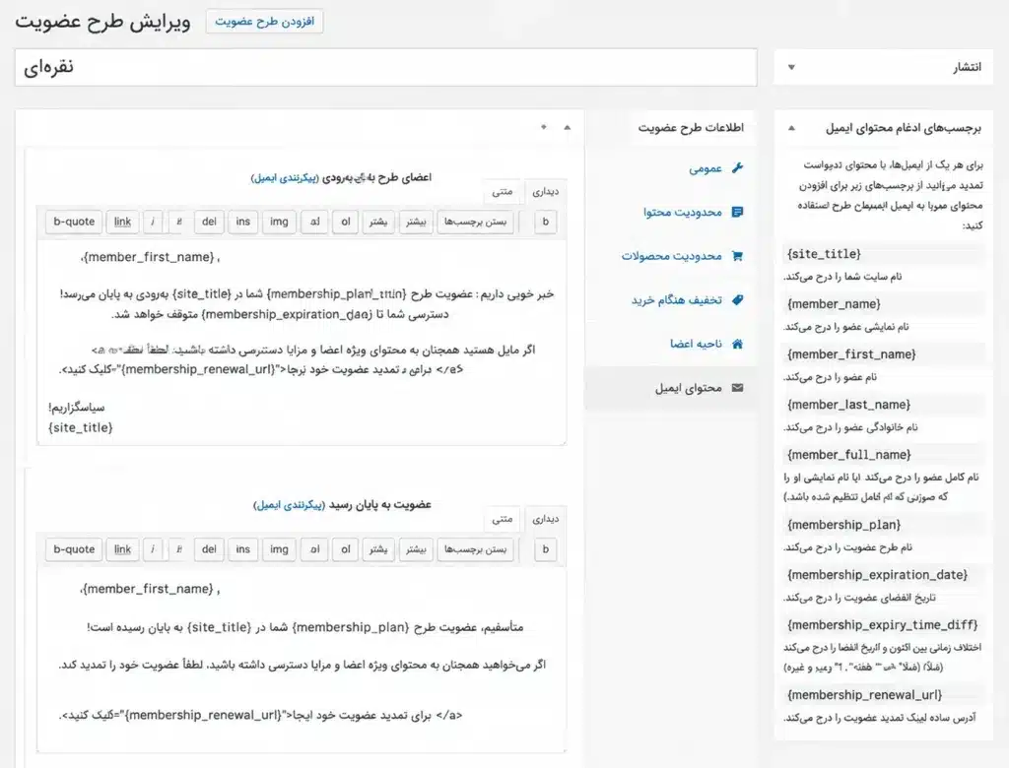
Task: Click the {membership_expiration_date} merge tag in sidebar
Action: click(877, 575)
